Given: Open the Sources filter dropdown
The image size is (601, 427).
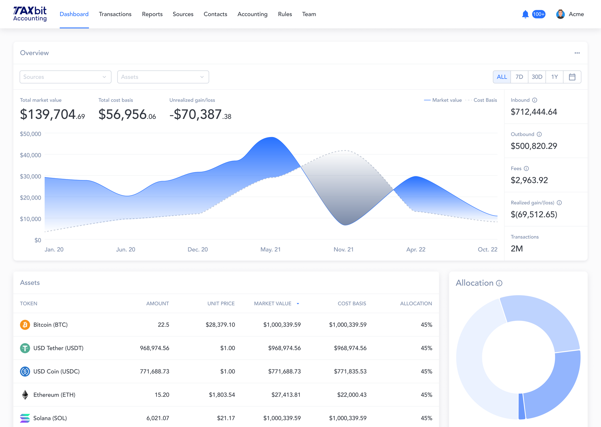Looking at the screenshot, I should pos(65,77).
